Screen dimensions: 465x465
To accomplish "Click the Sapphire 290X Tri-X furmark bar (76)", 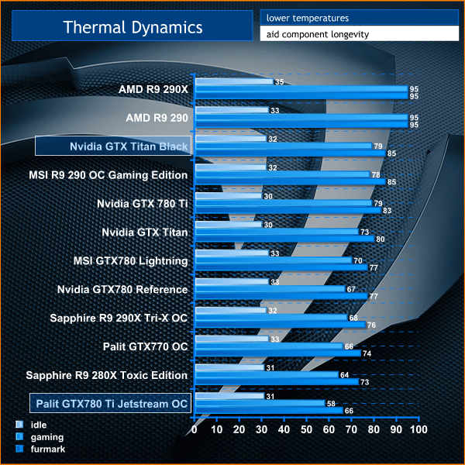I will [x=281, y=325].
